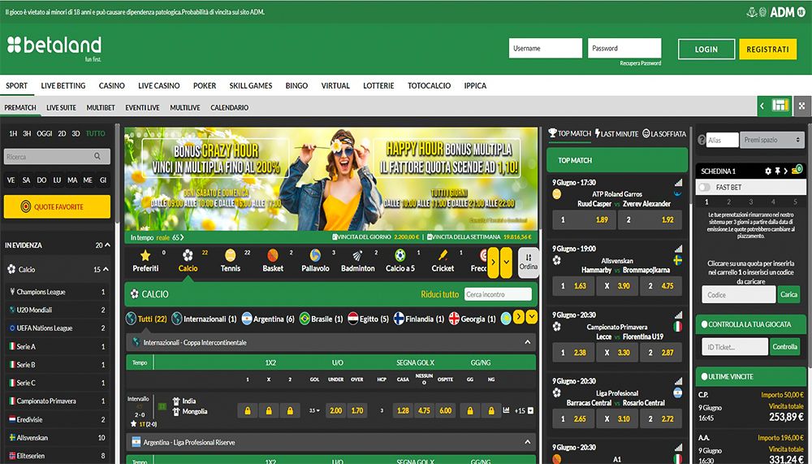The width and height of the screenshot is (812, 464).
Task: Select the SA day filter
Action: point(26,180)
